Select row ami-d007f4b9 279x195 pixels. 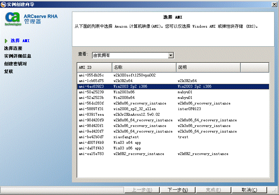pos(173,143)
